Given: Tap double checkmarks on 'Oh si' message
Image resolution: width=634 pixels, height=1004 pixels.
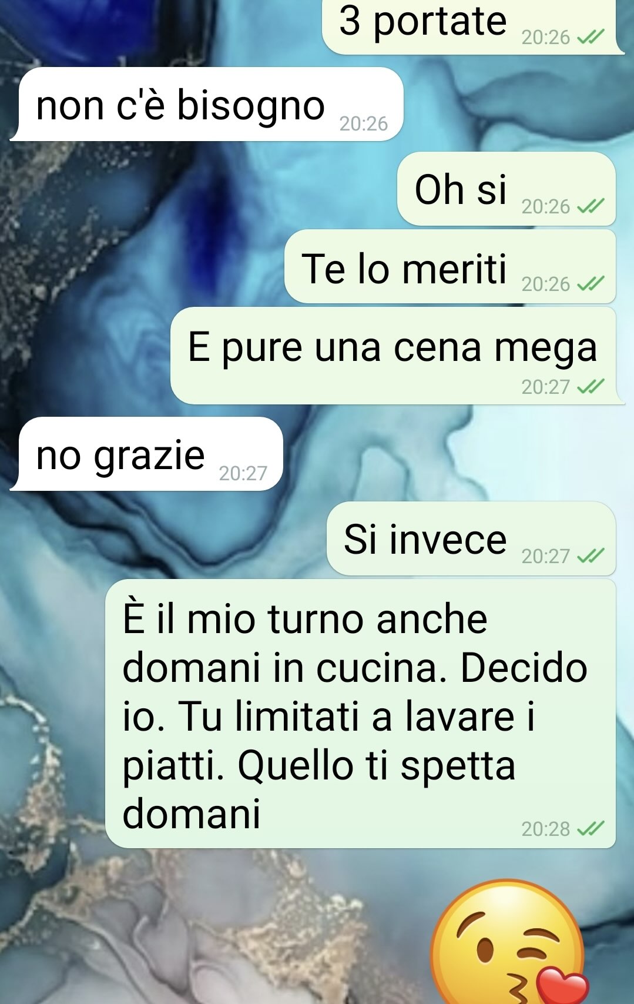Looking at the screenshot, I should 591,206.
